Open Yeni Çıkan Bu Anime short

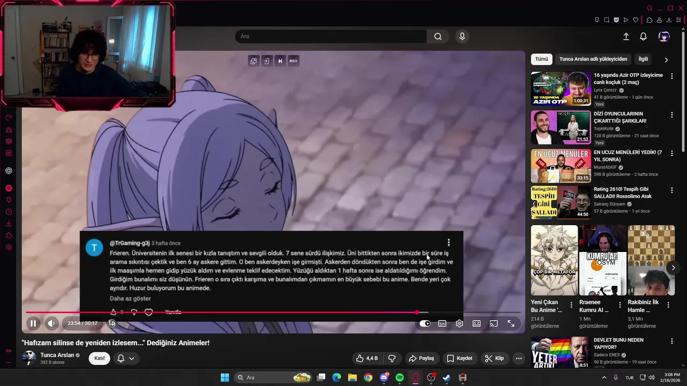(x=554, y=260)
